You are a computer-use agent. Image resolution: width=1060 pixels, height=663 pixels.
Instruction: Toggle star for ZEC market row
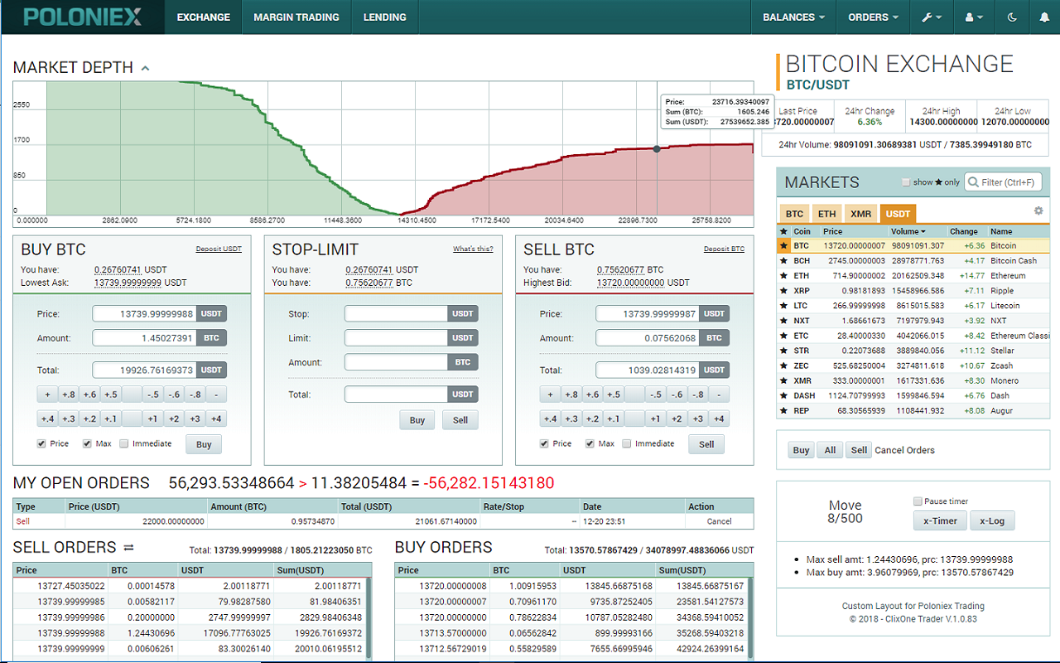coord(783,365)
